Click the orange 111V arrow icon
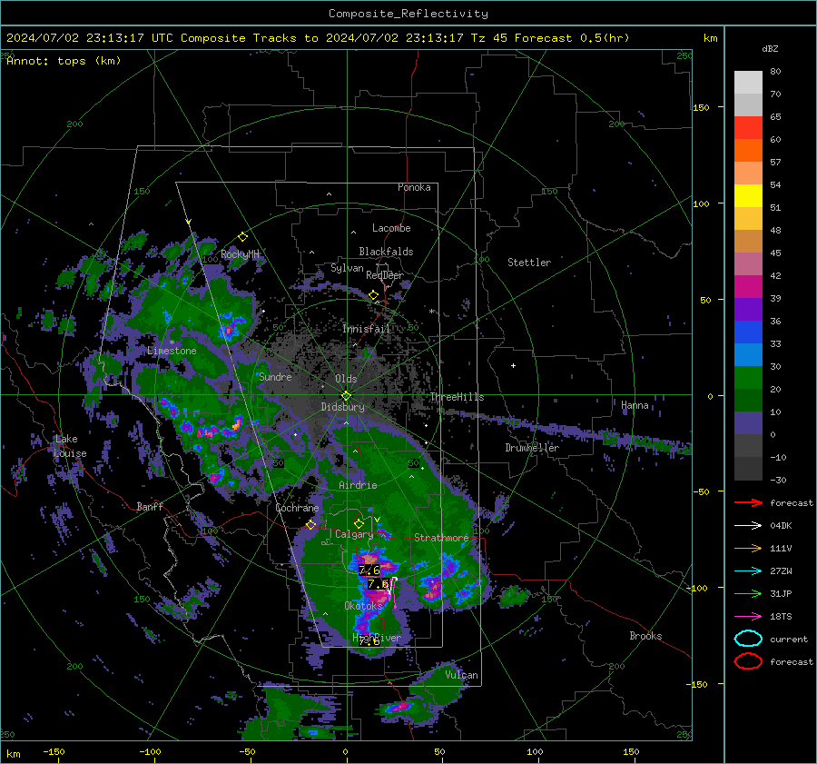Screen dimensions: 817x764 point(748,548)
